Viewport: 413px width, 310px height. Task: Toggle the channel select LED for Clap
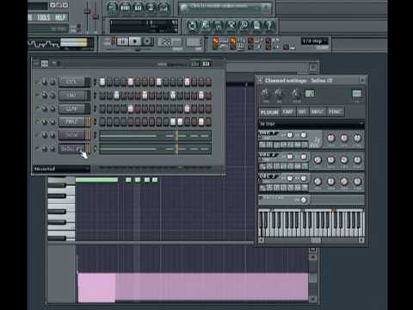point(95,108)
